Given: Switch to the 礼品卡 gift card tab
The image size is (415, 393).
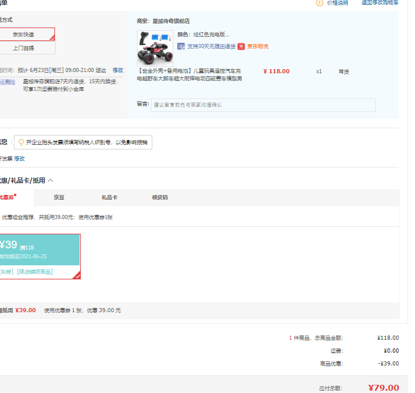Looking at the screenshot, I should tap(109, 197).
